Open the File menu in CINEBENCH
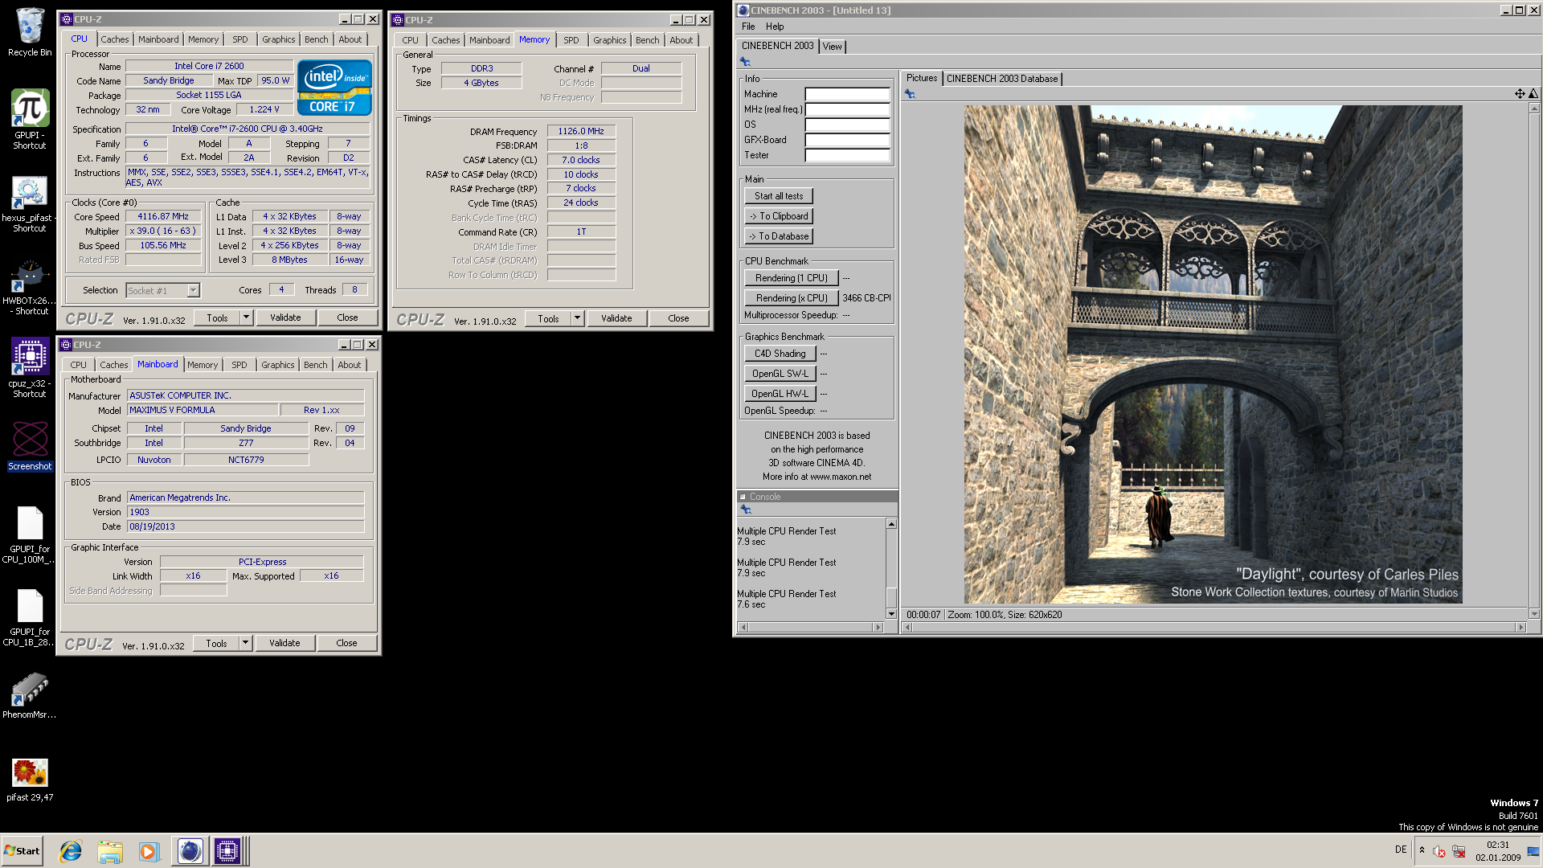This screenshot has height=868, width=1543. point(748,27)
